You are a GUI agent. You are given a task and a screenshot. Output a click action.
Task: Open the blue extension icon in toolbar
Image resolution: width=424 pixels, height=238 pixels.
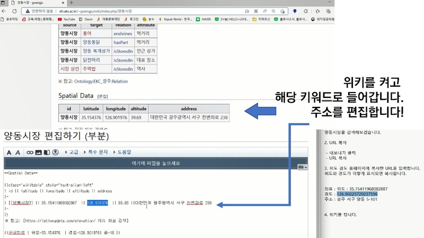coord(295,11)
